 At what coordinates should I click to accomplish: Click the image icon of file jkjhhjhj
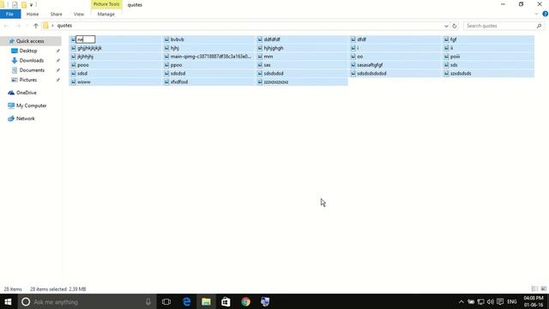[73, 57]
